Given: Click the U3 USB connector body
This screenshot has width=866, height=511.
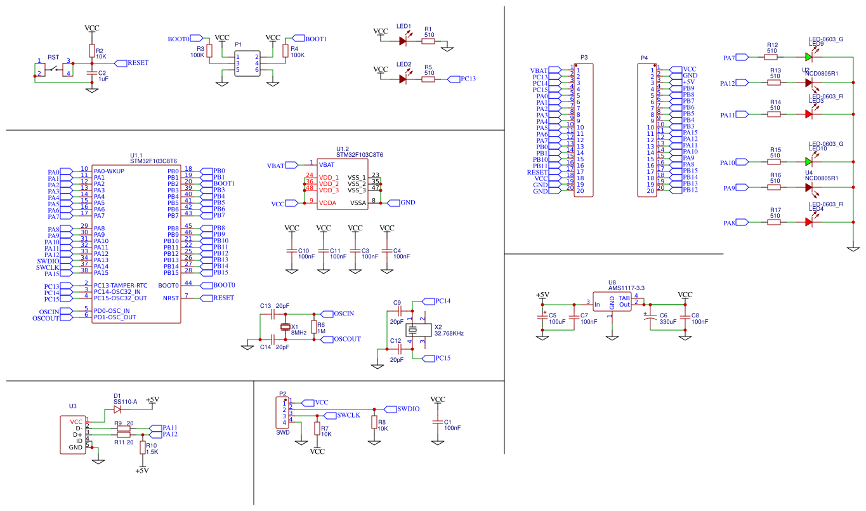Looking at the screenshot, I should point(73,434).
